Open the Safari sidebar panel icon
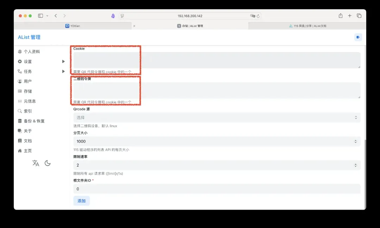The height and width of the screenshot is (228, 380). pos(40,16)
